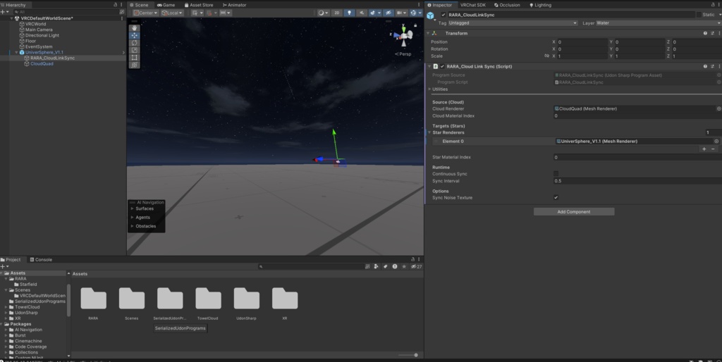Viewport: 722px width, 362px height.
Task: Expand the Utilities foldout
Action: [x=429, y=89]
